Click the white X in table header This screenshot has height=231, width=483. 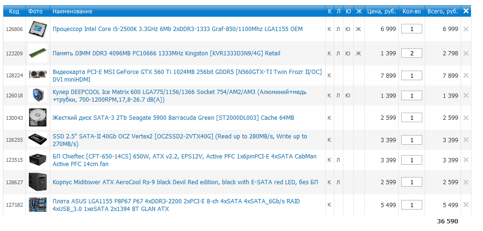pos(466,11)
